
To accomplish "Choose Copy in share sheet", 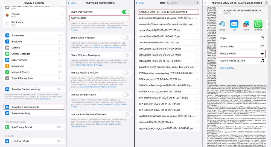I will click(x=242, y=38).
